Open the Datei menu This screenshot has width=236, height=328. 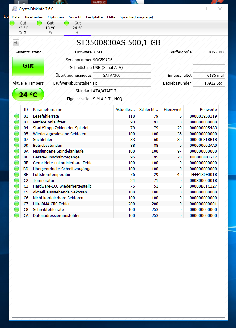click(16, 17)
